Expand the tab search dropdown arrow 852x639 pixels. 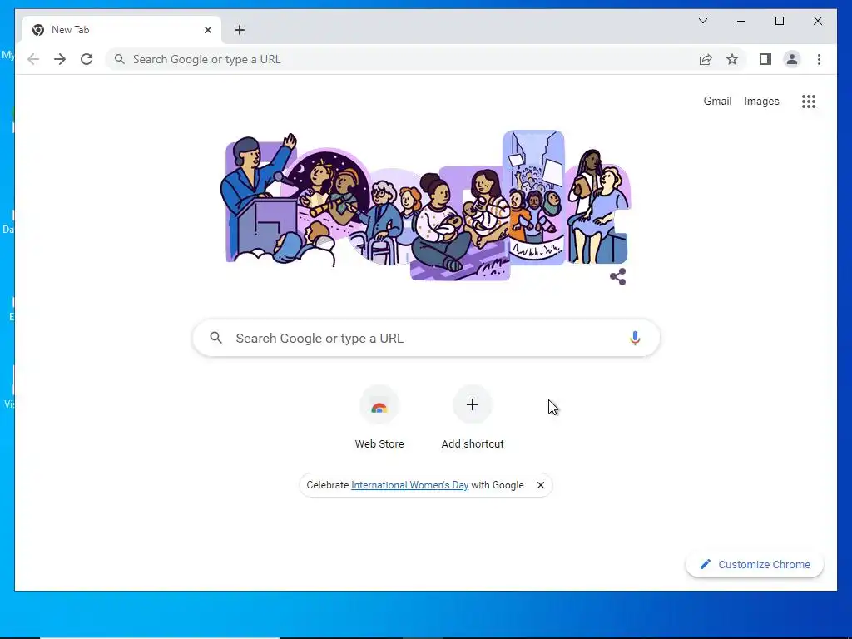point(702,21)
